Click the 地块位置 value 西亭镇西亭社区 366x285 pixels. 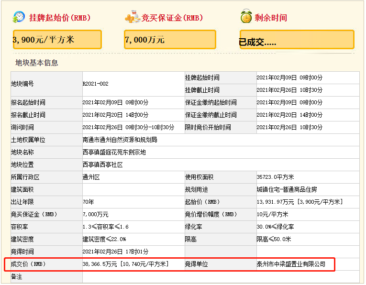click(103, 165)
